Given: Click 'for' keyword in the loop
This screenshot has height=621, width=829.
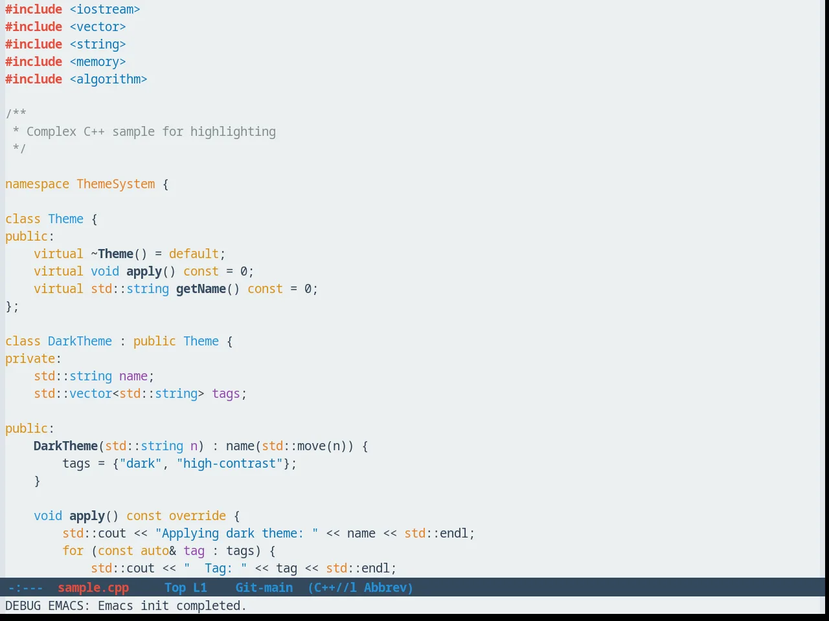Looking at the screenshot, I should (73, 550).
